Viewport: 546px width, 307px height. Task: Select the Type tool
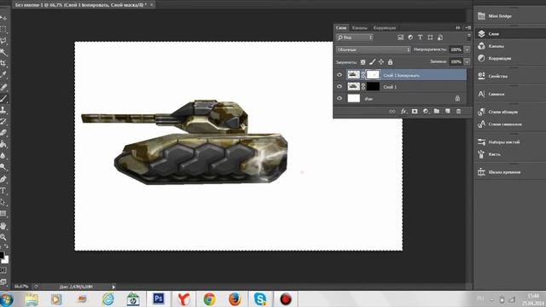point(3,191)
